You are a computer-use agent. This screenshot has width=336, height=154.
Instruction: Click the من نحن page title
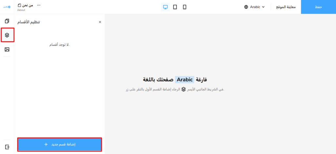[x=28, y=5]
